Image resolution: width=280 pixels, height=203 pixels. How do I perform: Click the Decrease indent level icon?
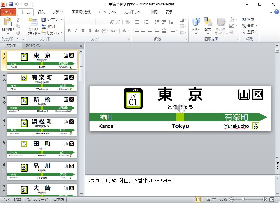point(157,22)
